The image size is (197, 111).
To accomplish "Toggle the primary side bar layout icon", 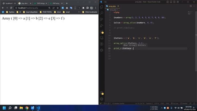I will tap(167, 2).
